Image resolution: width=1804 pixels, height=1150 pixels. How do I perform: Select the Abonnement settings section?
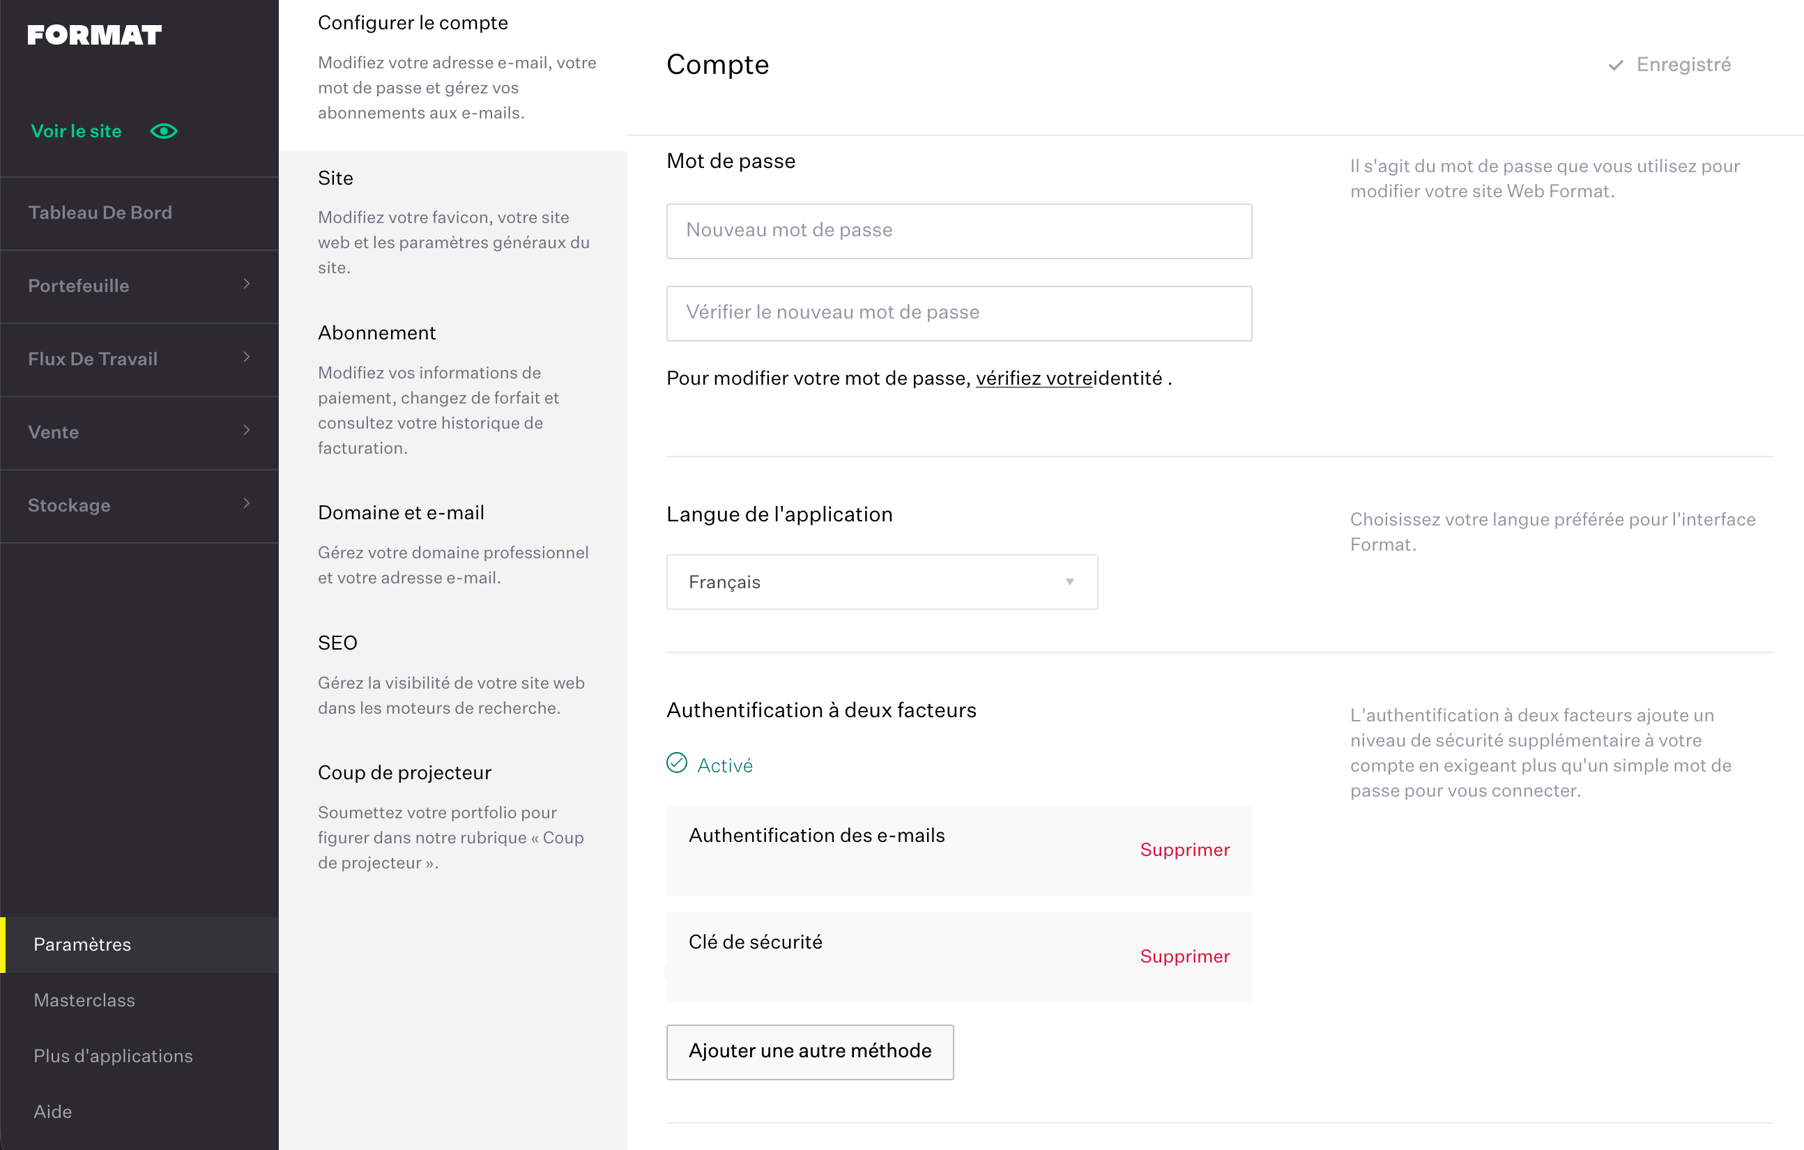coord(377,332)
